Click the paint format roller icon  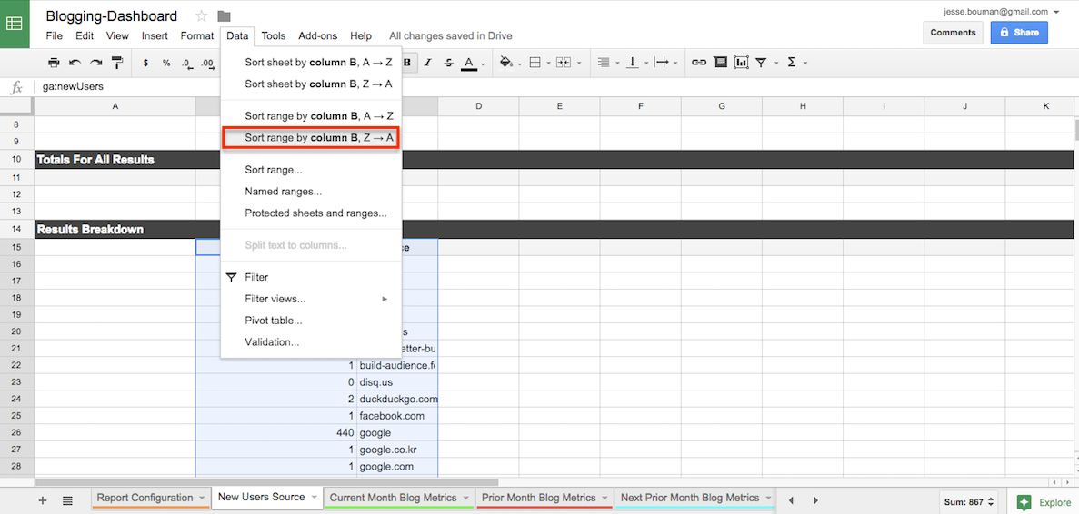[x=116, y=63]
